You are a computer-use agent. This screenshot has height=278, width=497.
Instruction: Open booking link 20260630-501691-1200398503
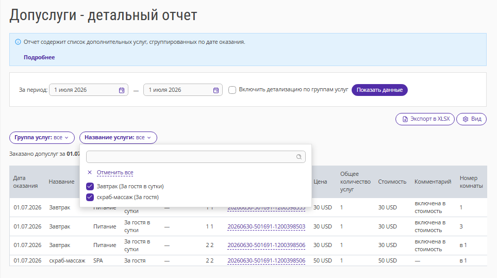point(266,226)
